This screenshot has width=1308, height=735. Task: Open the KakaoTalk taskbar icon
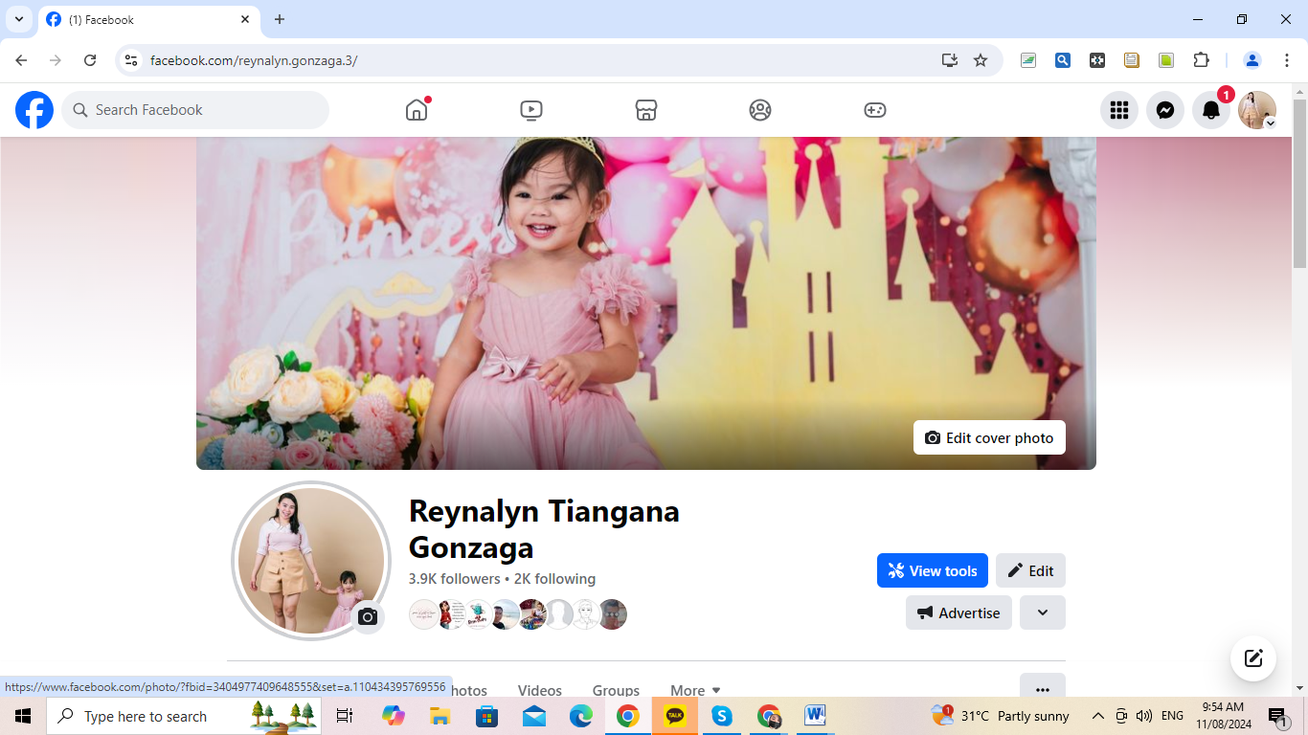(675, 716)
